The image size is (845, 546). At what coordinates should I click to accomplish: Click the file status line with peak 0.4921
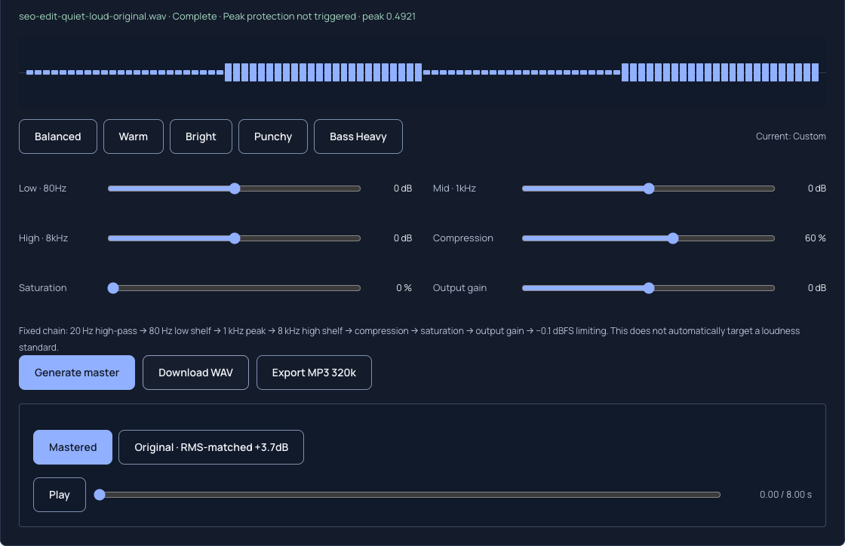point(217,16)
